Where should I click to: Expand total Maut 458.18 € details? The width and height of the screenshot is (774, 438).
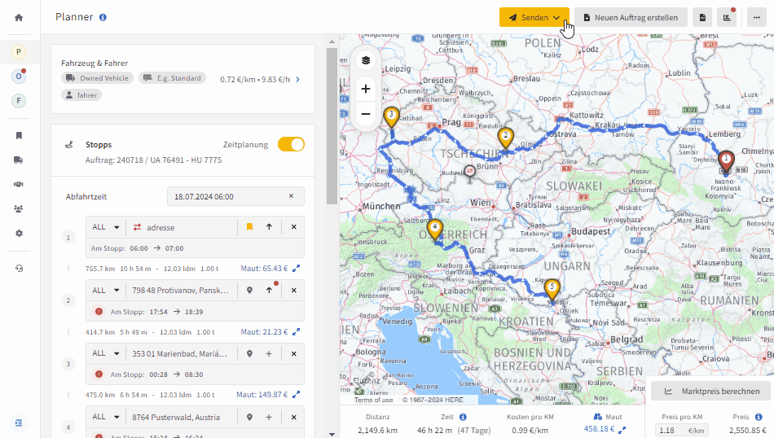click(622, 430)
